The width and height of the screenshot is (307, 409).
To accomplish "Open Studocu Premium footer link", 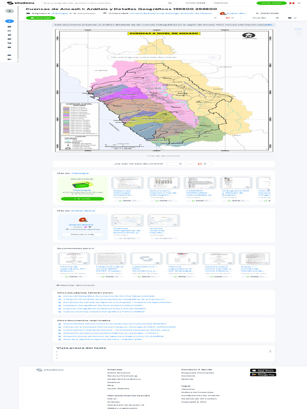I will [122, 376].
